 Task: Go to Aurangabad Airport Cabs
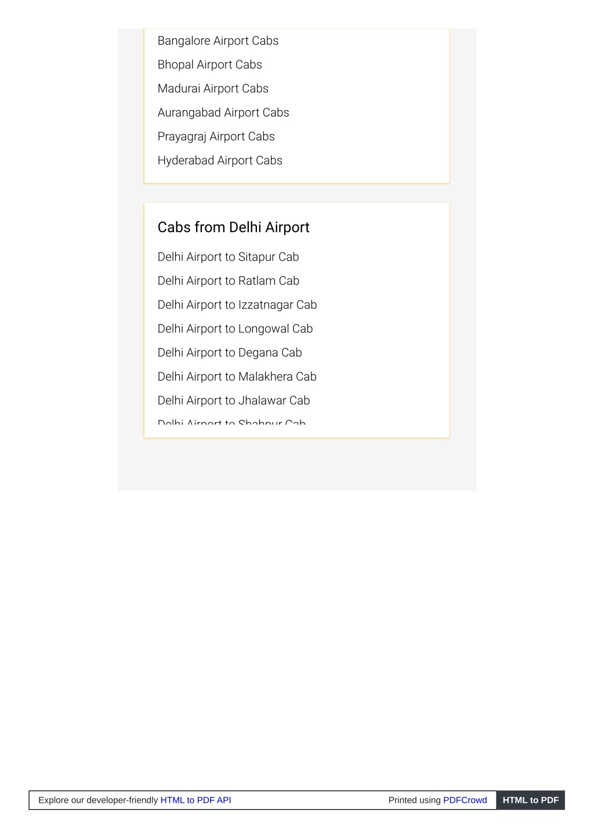click(223, 113)
